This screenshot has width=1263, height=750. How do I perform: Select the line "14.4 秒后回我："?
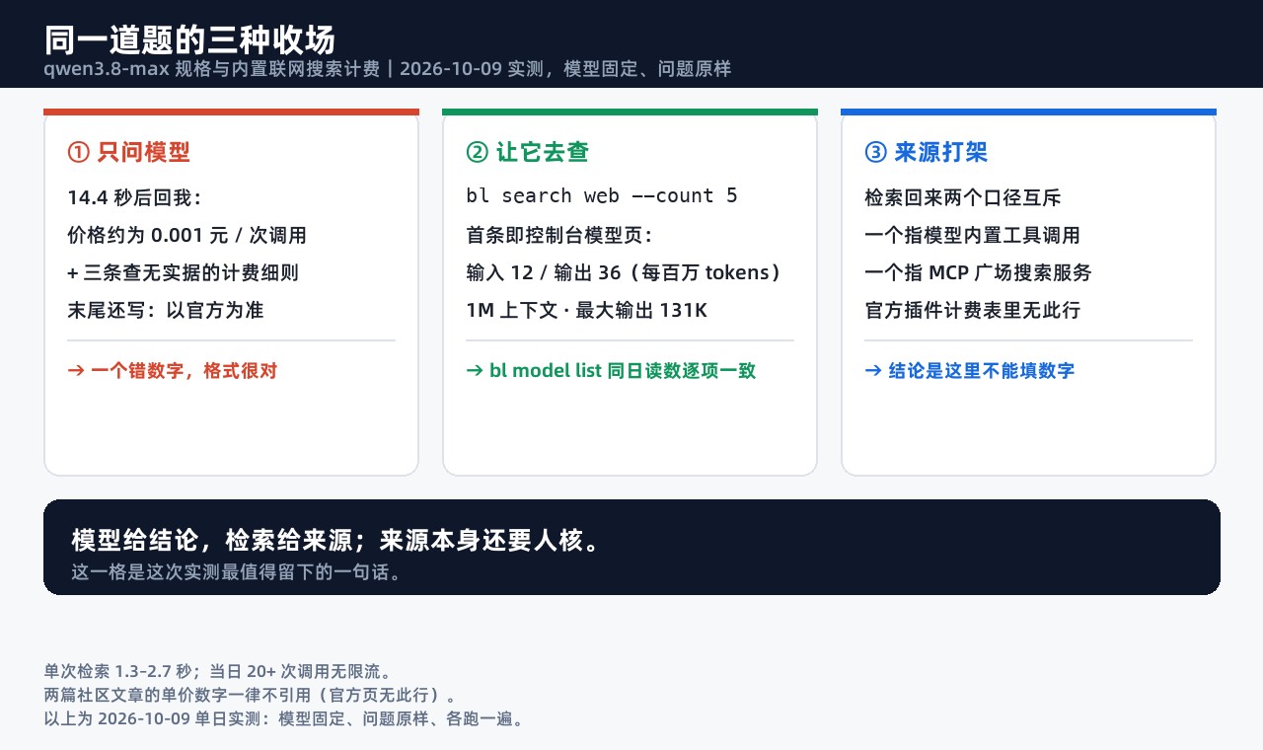(x=134, y=197)
